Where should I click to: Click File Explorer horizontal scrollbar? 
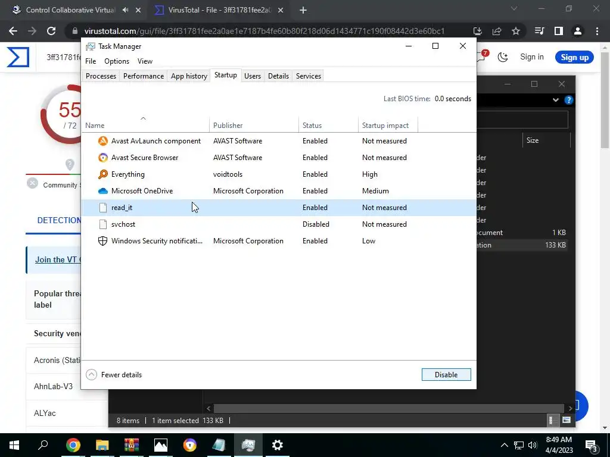(389, 408)
